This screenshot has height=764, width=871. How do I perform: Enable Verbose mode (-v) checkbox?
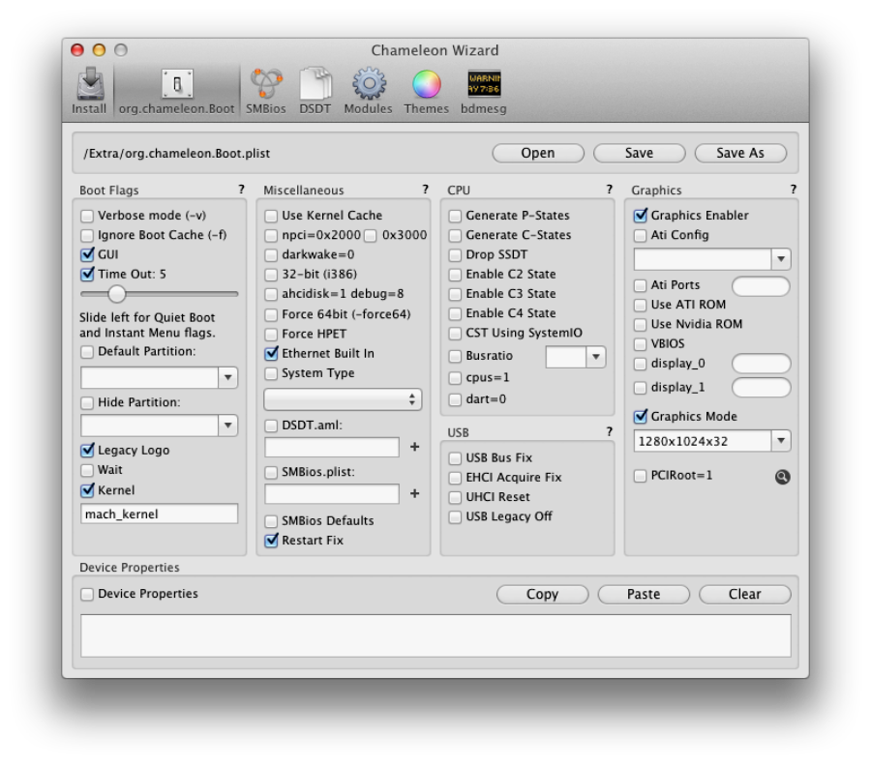pyautogui.click(x=88, y=216)
